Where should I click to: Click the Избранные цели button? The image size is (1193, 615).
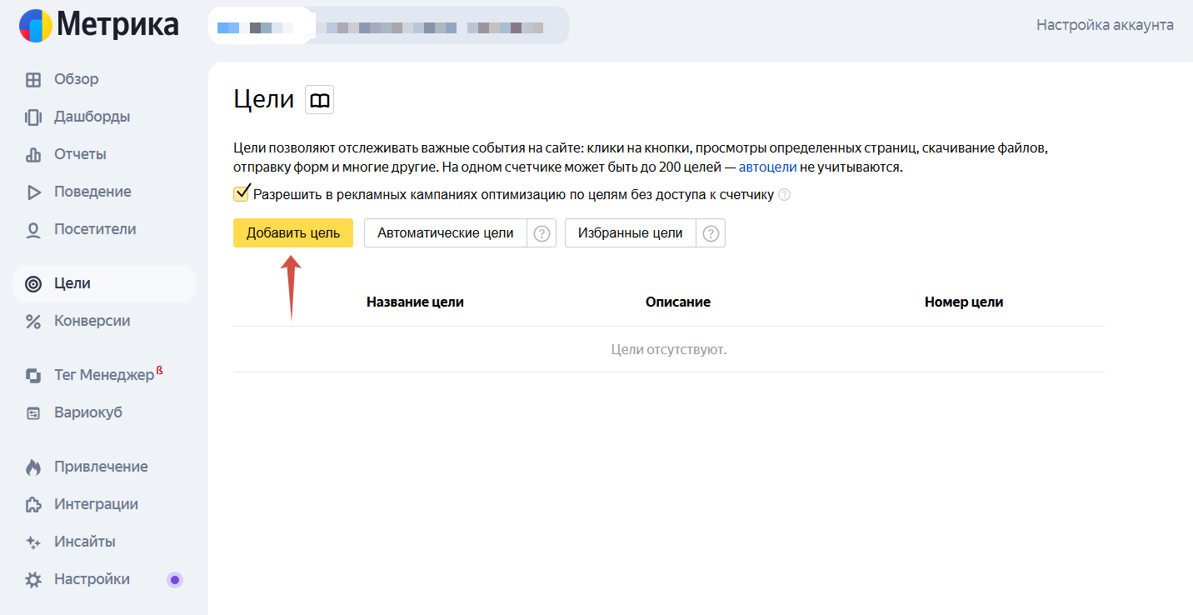630,233
